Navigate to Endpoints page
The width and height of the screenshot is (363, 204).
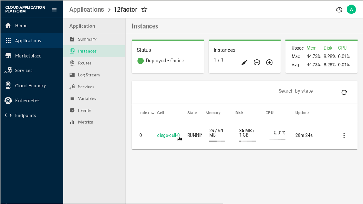click(x=25, y=115)
